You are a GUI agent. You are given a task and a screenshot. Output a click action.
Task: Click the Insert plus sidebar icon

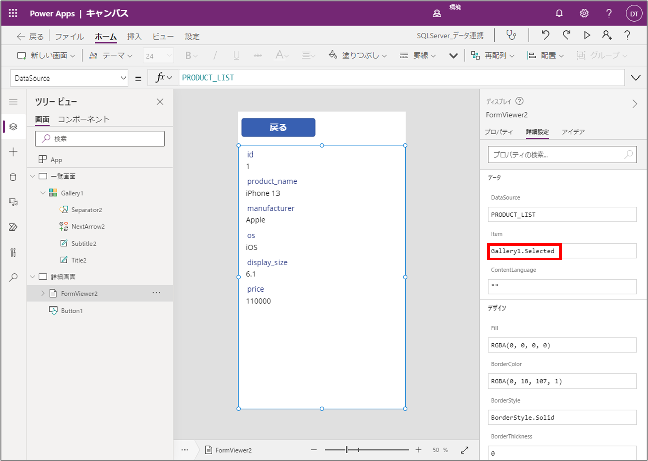pyautogui.click(x=13, y=152)
